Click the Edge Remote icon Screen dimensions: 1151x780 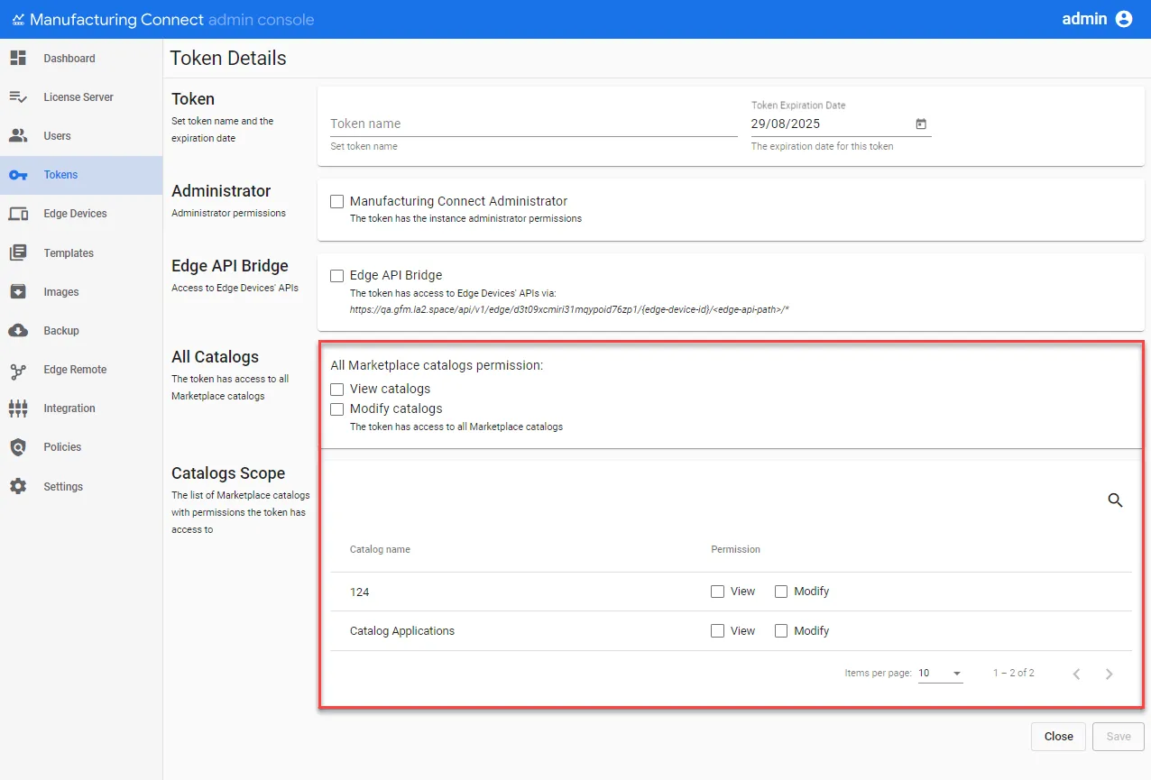pos(18,370)
